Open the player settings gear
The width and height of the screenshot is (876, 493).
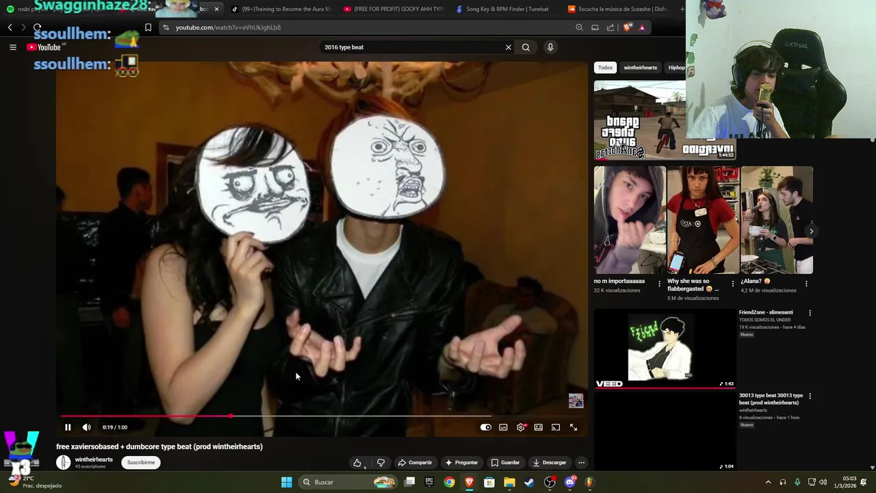click(x=521, y=427)
